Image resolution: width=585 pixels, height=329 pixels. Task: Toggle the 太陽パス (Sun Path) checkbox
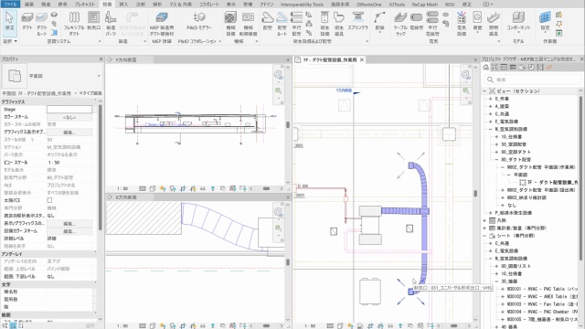(49, 200)
